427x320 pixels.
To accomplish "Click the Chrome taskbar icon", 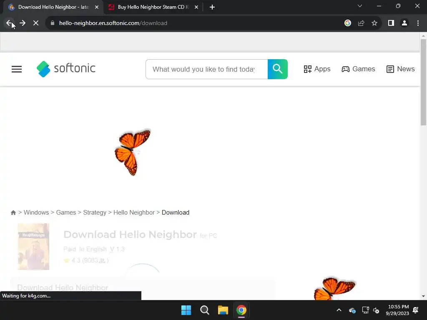I will [x=241, y=310].
